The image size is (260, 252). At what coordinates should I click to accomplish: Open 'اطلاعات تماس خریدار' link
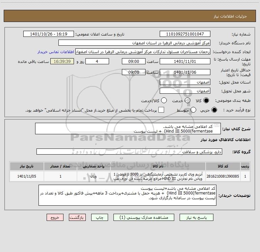[56, 52]
